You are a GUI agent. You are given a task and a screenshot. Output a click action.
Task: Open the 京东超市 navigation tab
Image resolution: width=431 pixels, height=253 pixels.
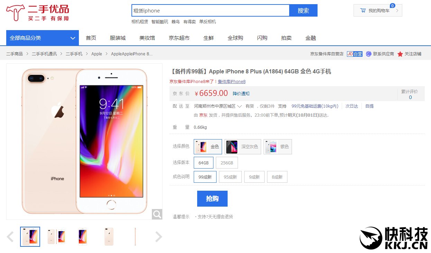click(179, 38)
